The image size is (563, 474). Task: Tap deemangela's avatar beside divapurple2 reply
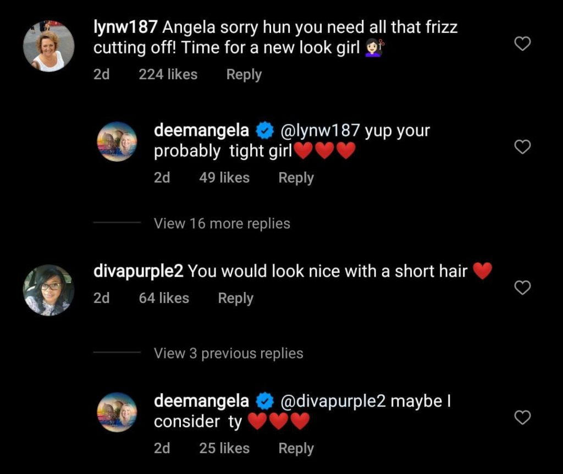tap(117, 412)
